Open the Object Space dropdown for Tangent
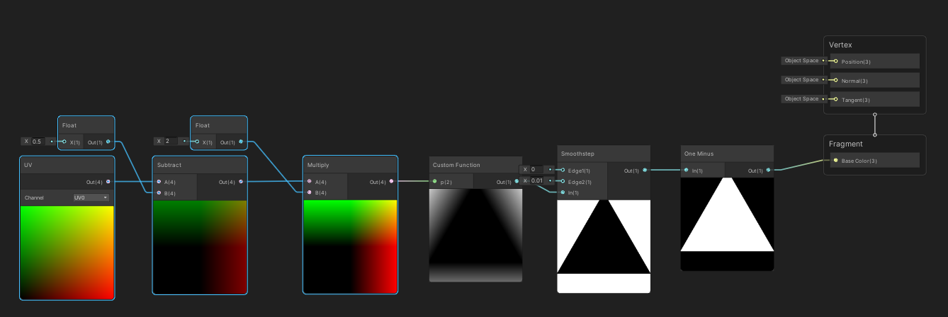 803,99
